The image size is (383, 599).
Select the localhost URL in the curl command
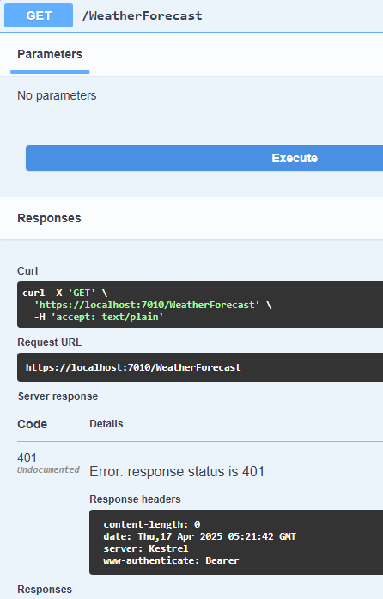(x=147, y=305)
